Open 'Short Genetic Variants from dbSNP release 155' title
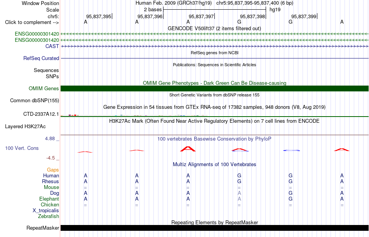 (x=214, y=95)
